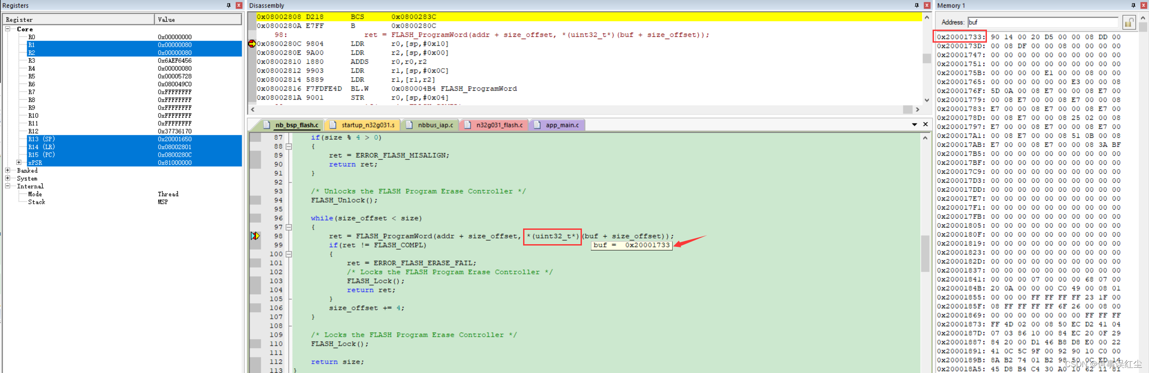Click the Disassembly scroll up arrow

pos(926,17)
